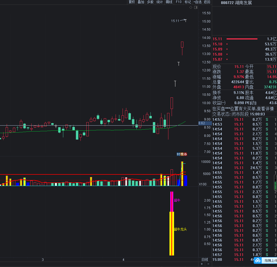Screen dimensions: 277x267
Task: Open F10 company information
Action: [179, 2]
